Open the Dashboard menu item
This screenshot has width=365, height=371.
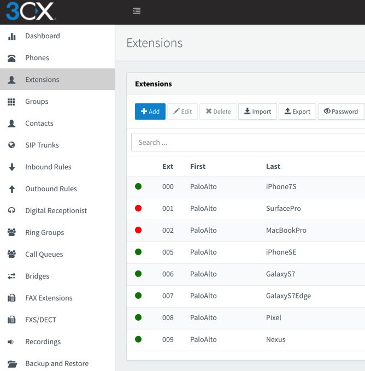point(57,36)
